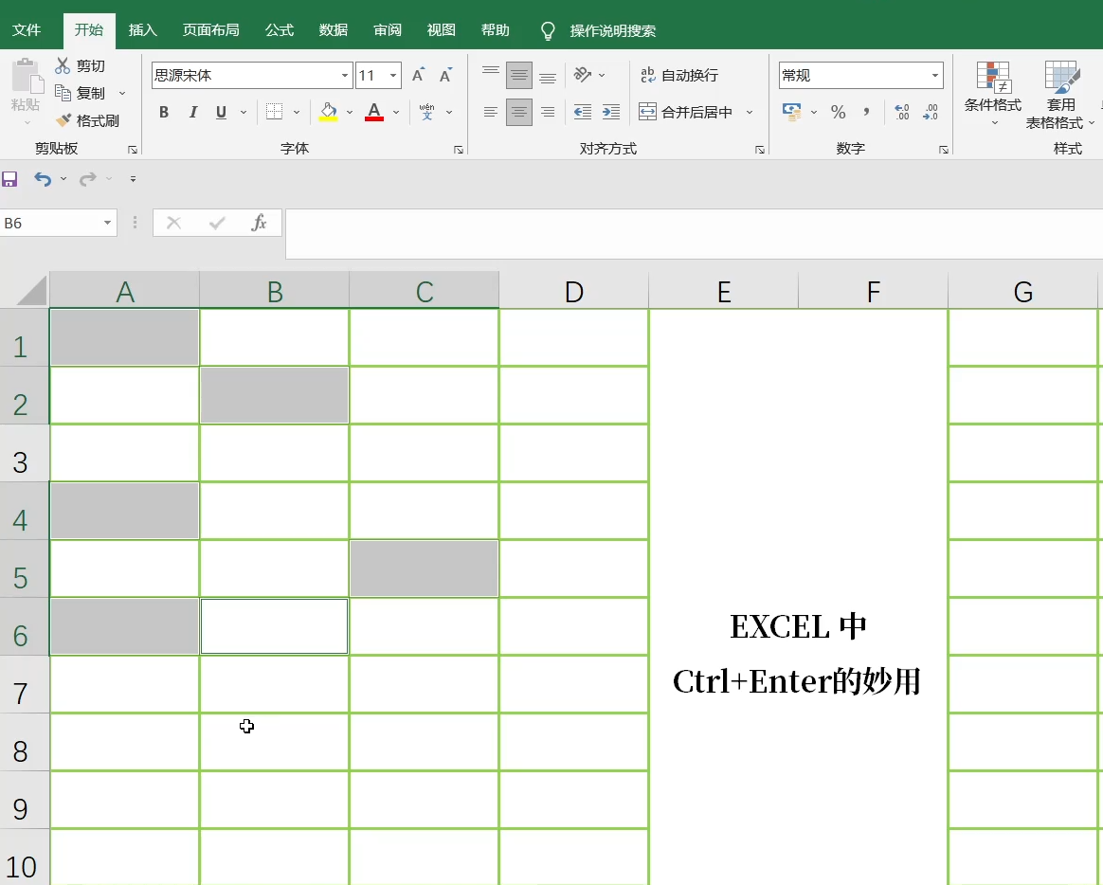1103x885 pixels.
Task: Open the File (文件) tab
Action: [x=27, y=30]
